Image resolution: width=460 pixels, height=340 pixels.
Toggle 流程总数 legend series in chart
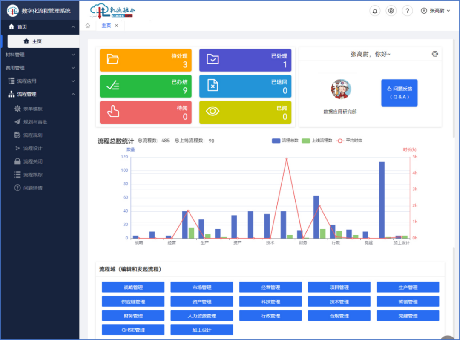(x=285, y=141)
